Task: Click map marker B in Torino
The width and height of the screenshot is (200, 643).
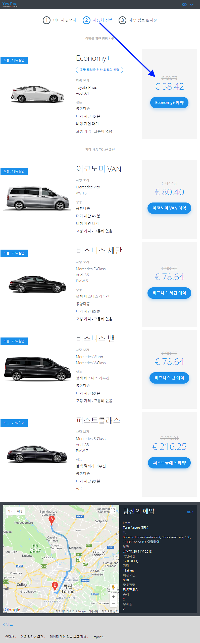Action: pos(55,586)
